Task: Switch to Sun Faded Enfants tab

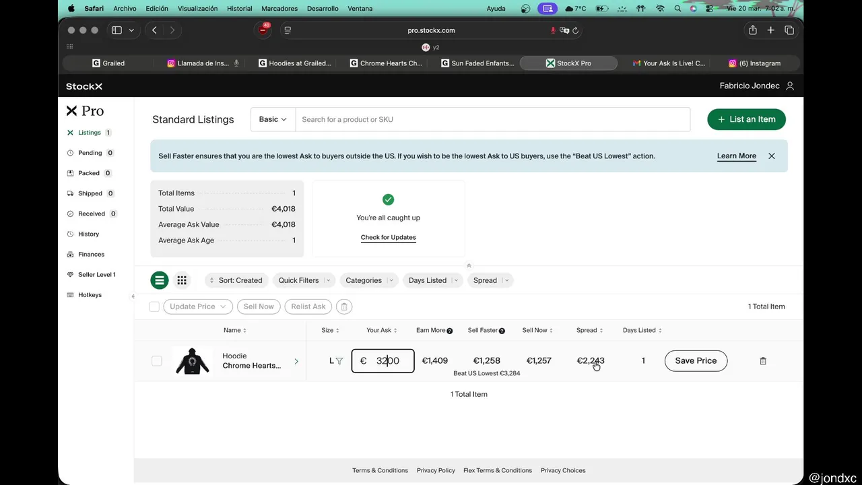Action: pyautogui.click(x=477, y=63)
